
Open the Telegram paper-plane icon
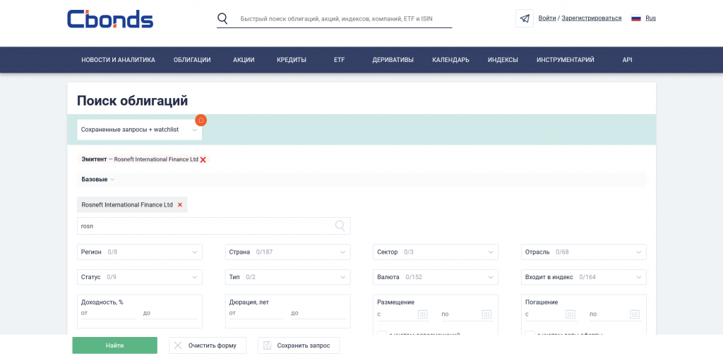click(x=525, y=18)
